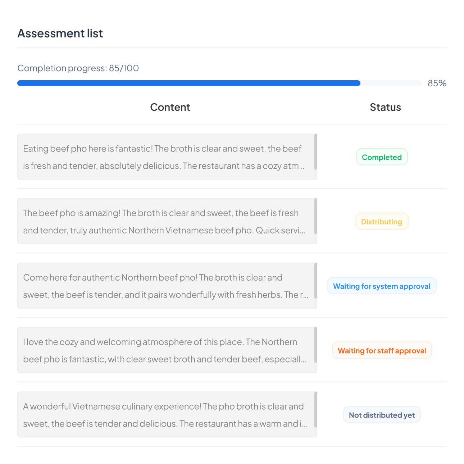Open the 'Eating beef pho here' review text
Viewport: 464px width, 464px height.
click(x=164, y=157)
